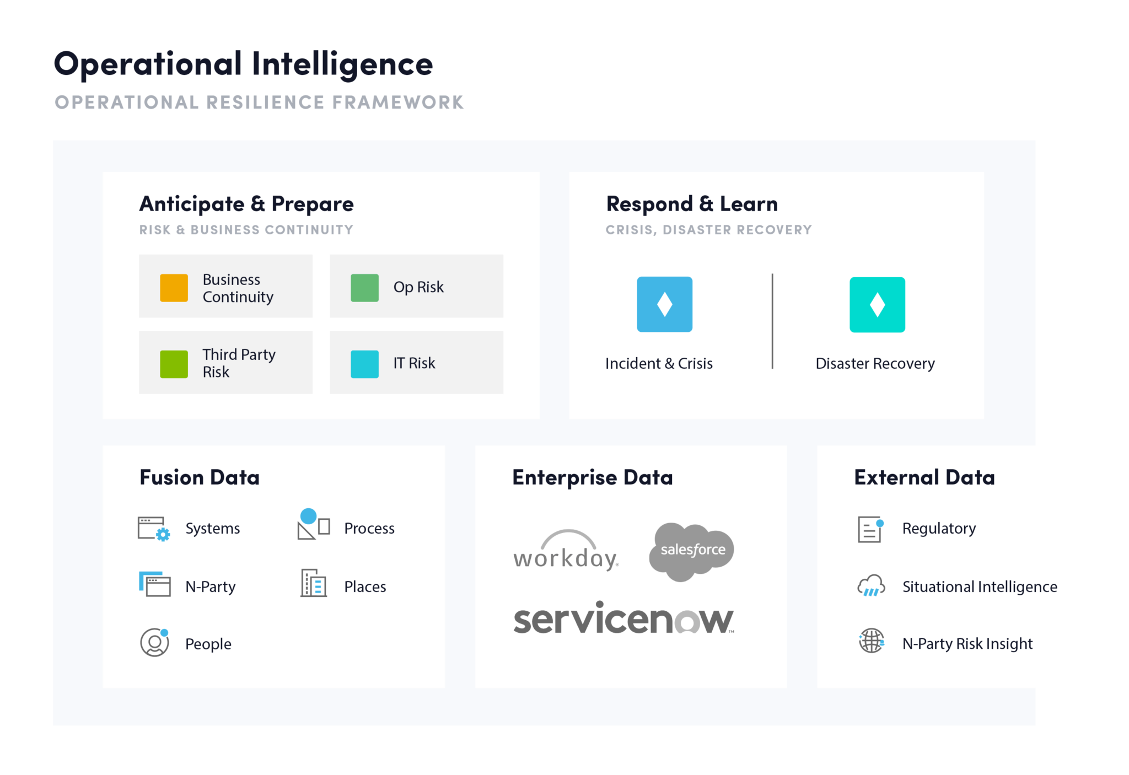Click the green Op Risk swatch
The height and width of the screenshot is (775, 1129).
pyautogui.click(x=364, y=288)
